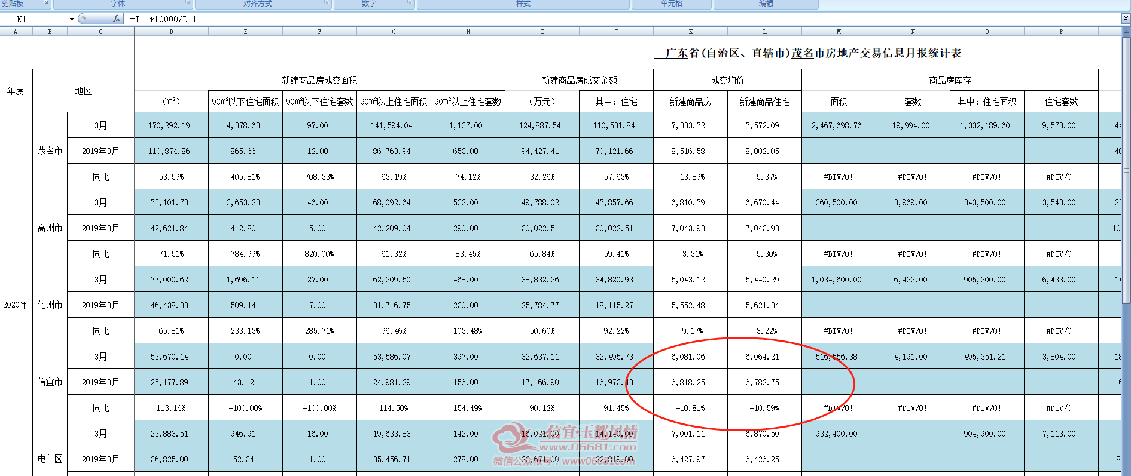Open the Name Box dropdown arrow

[72, 19]
